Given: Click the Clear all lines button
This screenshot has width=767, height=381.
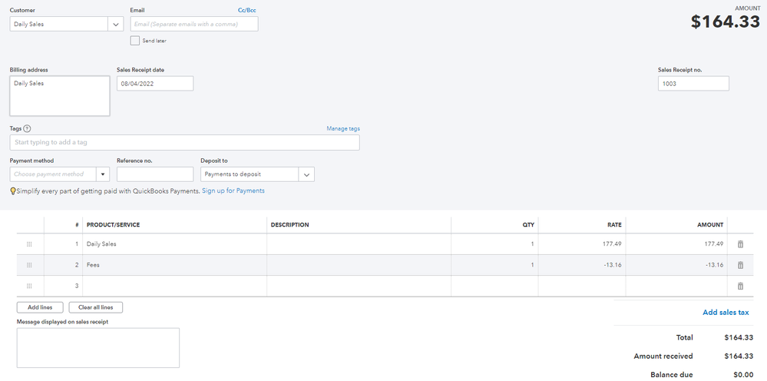Looking at the screenshot, I should pyautogui.click(x=95, y=307).
